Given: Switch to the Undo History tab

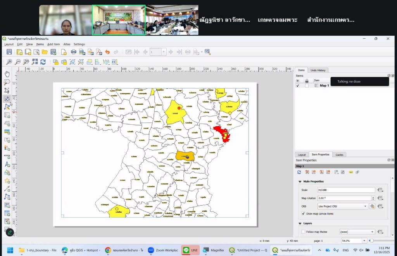Looking at the screenshot, I should point(318,70).
